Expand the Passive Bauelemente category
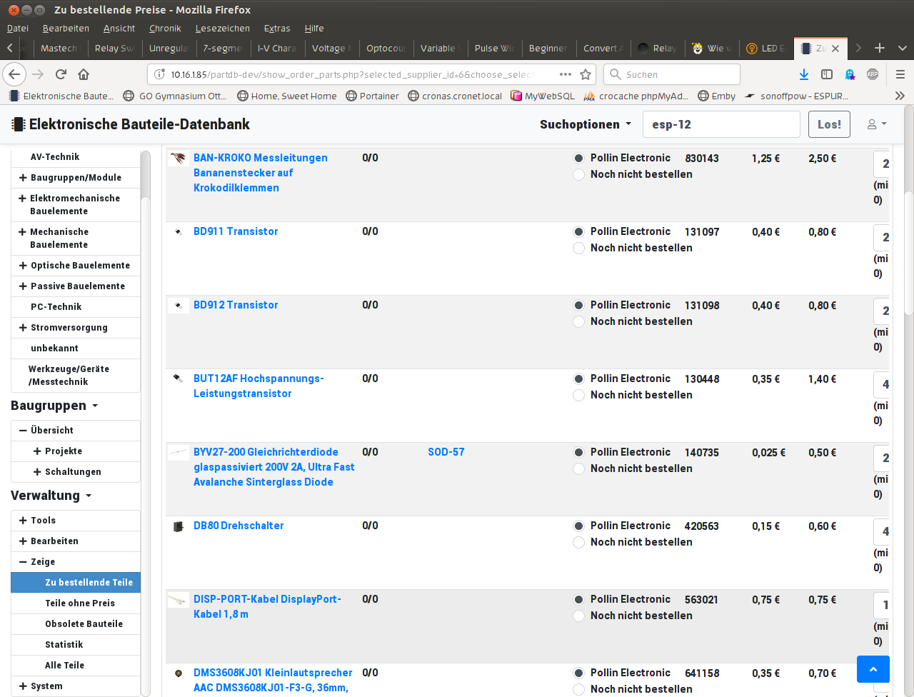This screenshot has width=914, height=697. [23, 286]
